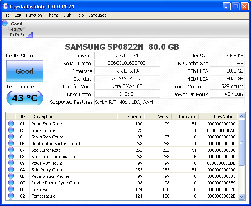Screen dimensions: 251x206
Task: Click the Raw Values column header
Action: [218, 117]
